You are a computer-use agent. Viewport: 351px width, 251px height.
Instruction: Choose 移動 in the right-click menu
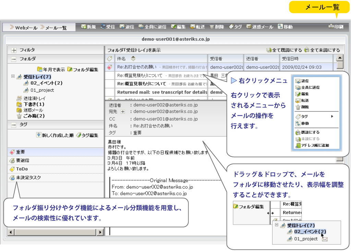tap(302, 123)
